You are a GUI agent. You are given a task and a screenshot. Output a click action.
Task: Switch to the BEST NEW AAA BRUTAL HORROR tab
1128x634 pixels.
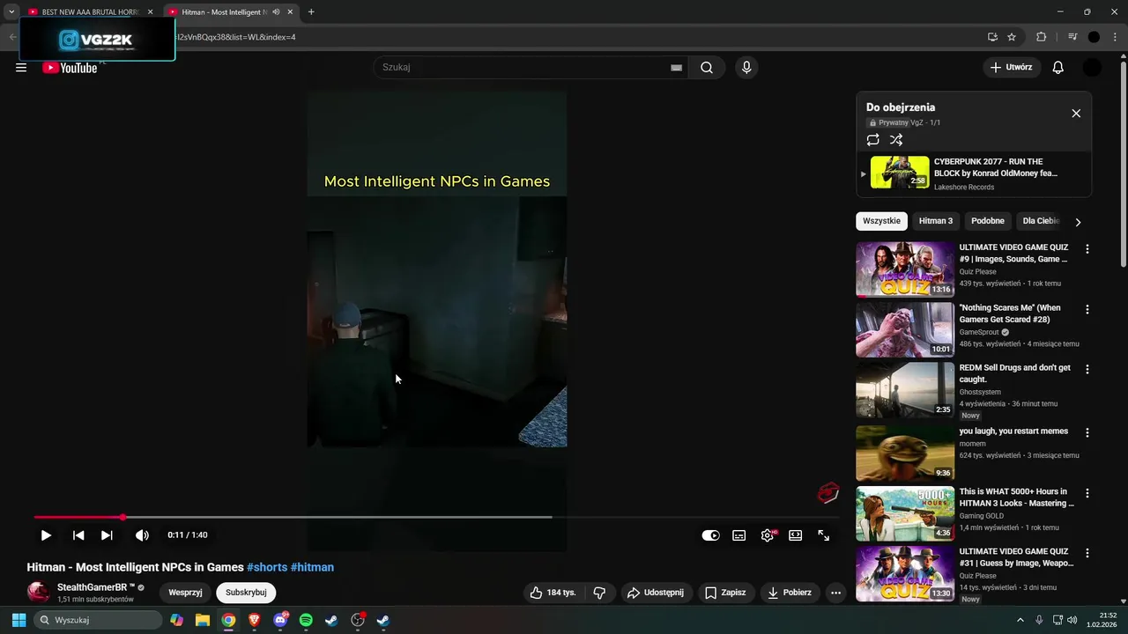point(90,12)
